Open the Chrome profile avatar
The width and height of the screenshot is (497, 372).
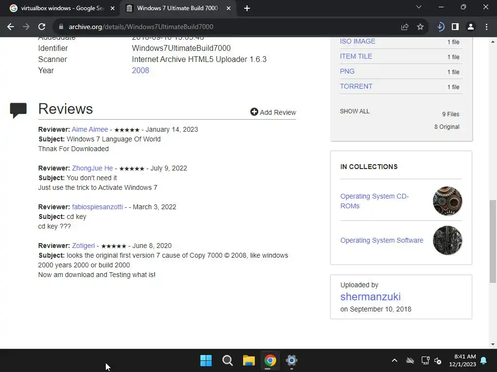471,27
